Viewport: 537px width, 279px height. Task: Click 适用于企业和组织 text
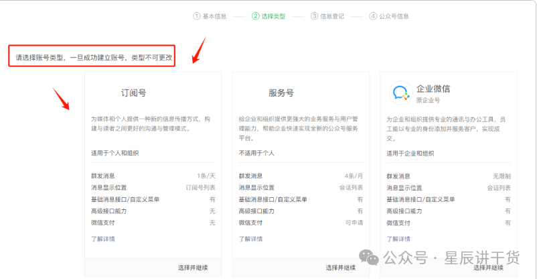pos(410,154)
